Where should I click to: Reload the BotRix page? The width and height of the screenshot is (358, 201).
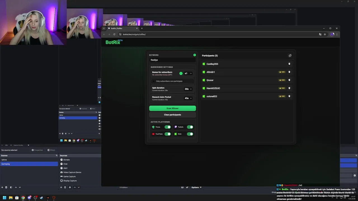click(x=114, y=34)
